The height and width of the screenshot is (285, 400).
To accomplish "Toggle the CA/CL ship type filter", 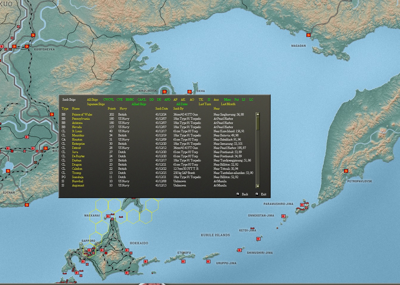I will click(x=142, y=99).
